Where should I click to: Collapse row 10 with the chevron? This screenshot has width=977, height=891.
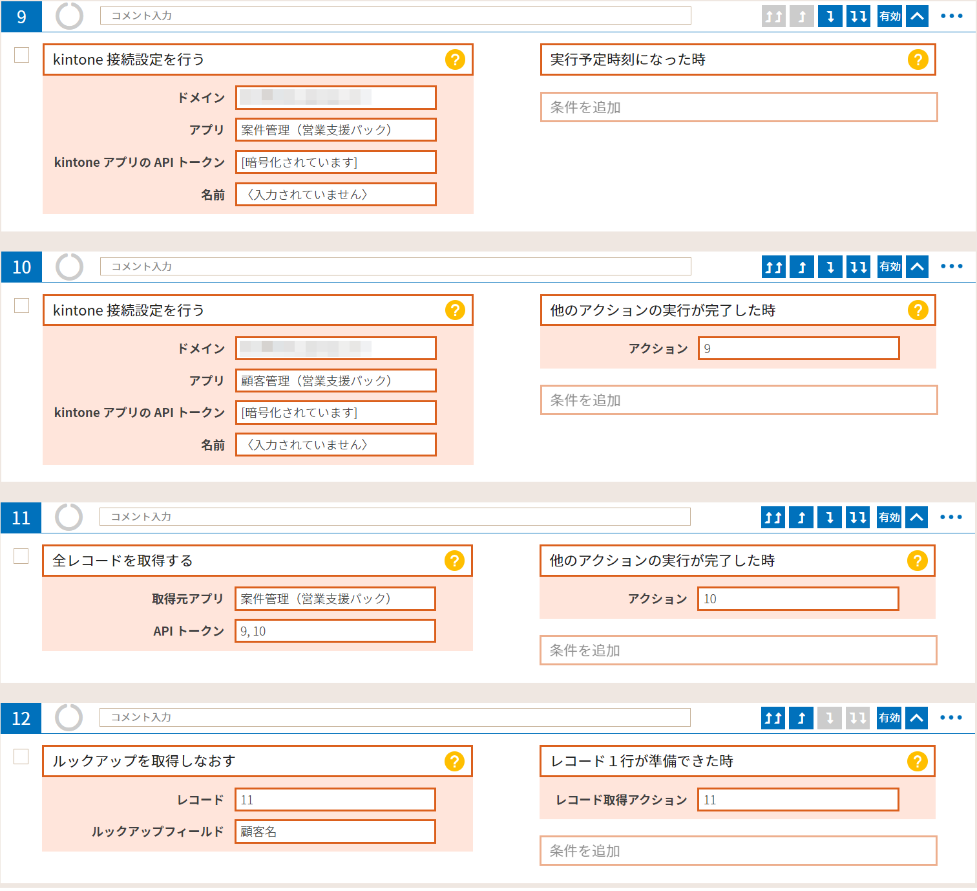click(918, 266)
